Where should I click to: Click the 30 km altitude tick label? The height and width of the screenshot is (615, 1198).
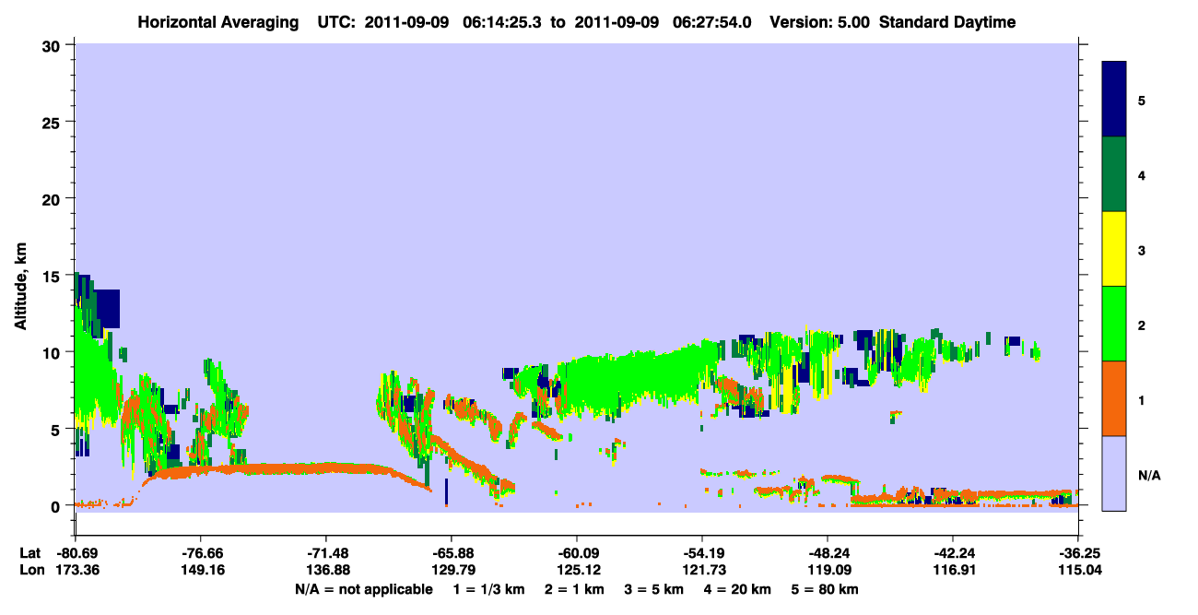pyautogui.click(x=53, y=45)
